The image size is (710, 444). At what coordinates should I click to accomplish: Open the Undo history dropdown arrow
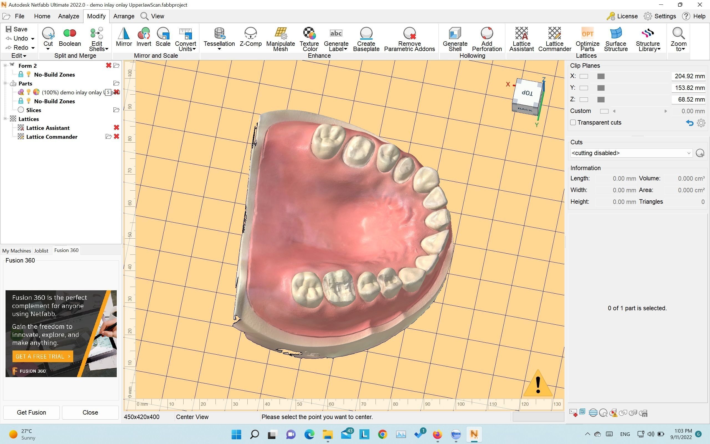click(x=32, y=39)
